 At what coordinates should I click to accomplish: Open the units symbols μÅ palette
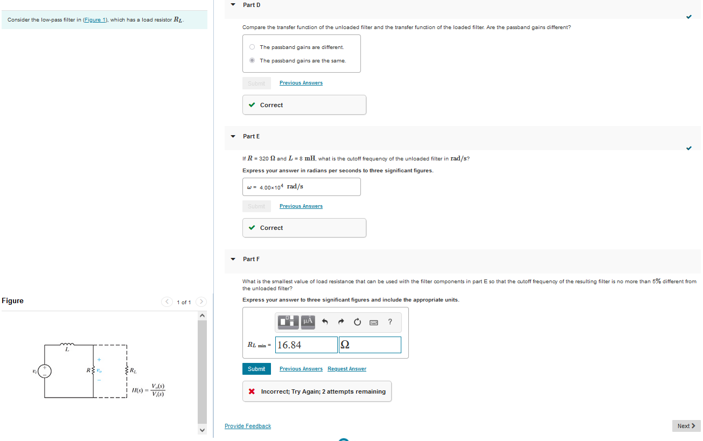coord(308,321)
